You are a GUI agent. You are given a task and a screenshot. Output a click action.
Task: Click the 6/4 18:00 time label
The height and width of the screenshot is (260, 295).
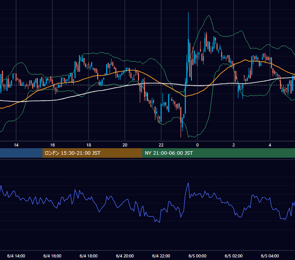coord(88,256)
